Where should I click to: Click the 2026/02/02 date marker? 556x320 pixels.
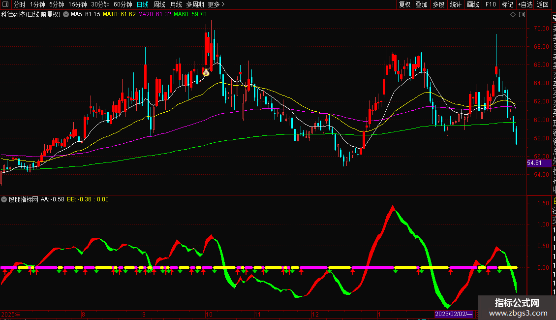click(454, 314)
